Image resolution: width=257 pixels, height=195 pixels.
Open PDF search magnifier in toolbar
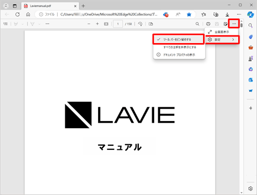pos(197,24)
